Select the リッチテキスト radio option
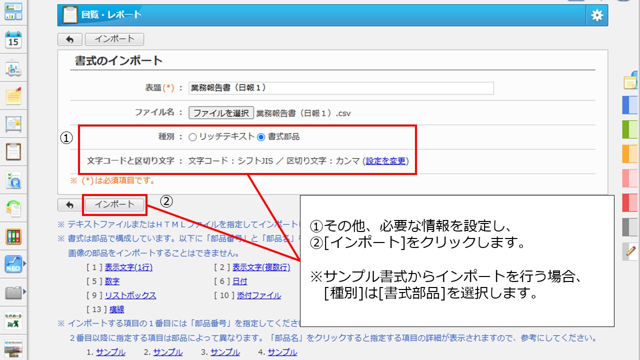 coord(192,136)
